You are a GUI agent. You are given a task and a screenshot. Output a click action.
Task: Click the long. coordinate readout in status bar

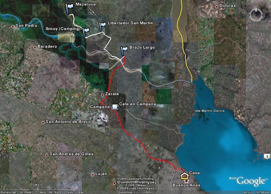tap(52, 192)
